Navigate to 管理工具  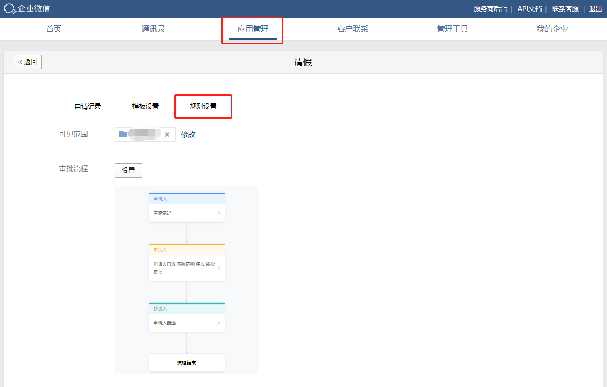coord(452,29)
